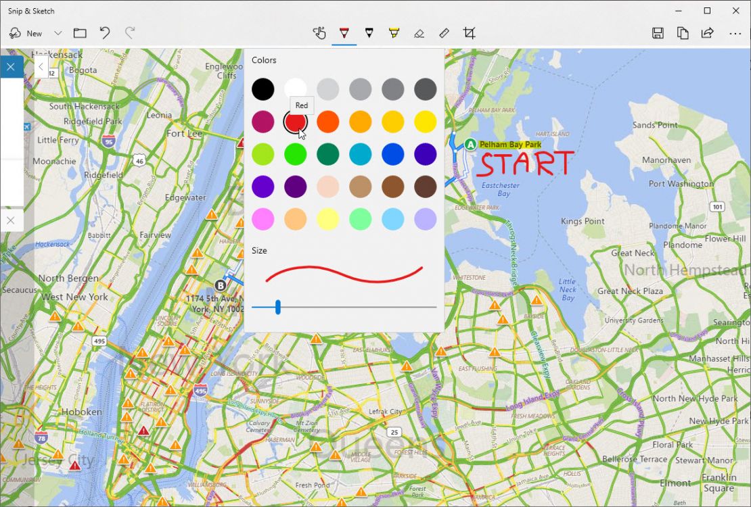
Task: Save the annotated map snip
Action: [x=657, y=32]
